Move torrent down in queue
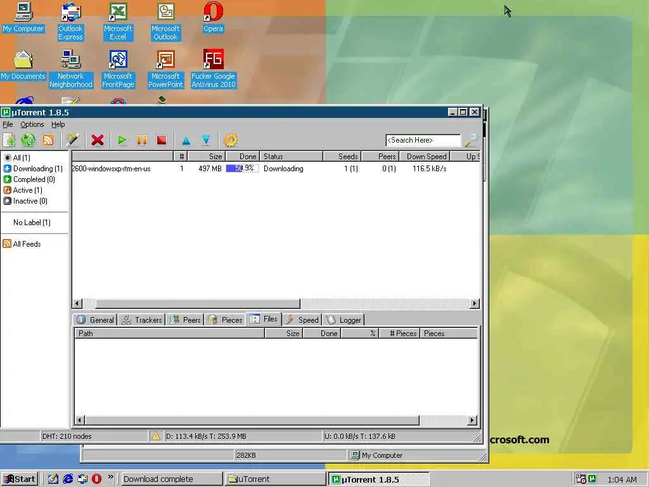The height and width of the screenshot is (487, 649). tap(206, 140)
